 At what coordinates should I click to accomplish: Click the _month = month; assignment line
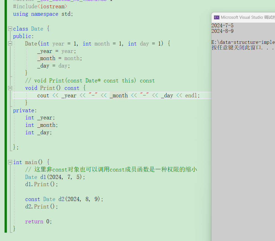[59, 58]
